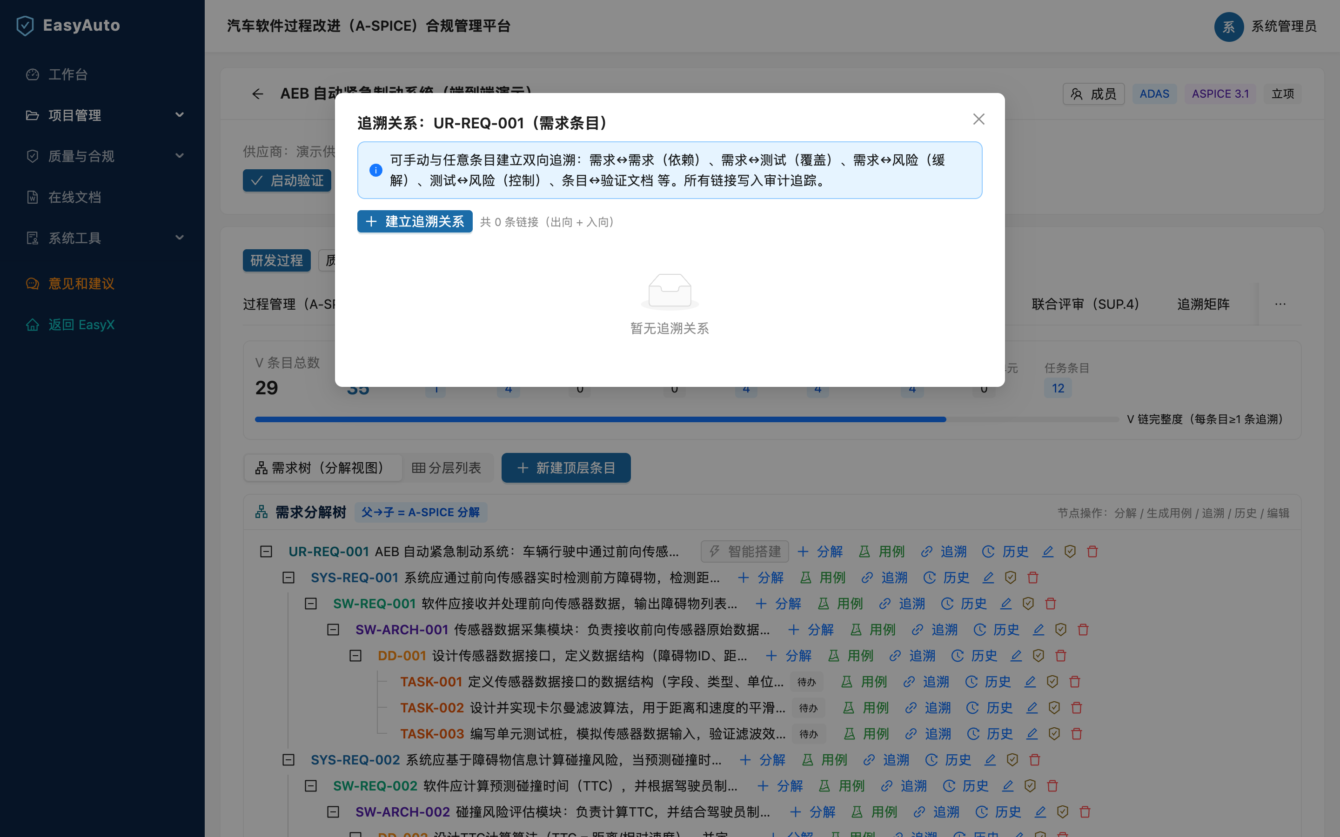This screenshot has height=837, width=1340.
Task: Click the edit pencil on TASK-003 row
Action: 1032,733
